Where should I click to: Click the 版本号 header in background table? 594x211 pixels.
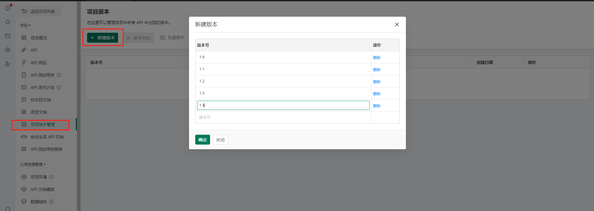tap(96, 62)
